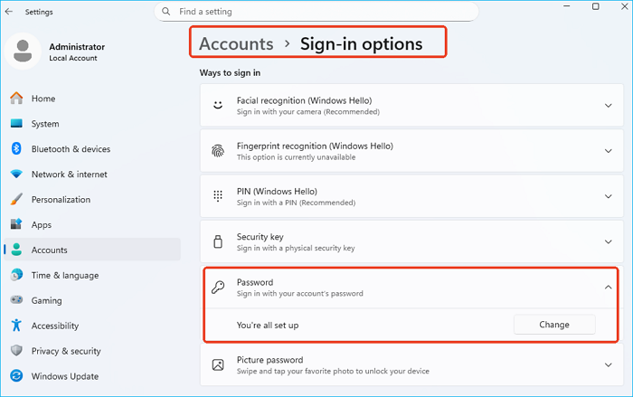The height and width of the screenshot is (397, 633).
Task: Open Windows Update label
Action: [x=65, y=376]
